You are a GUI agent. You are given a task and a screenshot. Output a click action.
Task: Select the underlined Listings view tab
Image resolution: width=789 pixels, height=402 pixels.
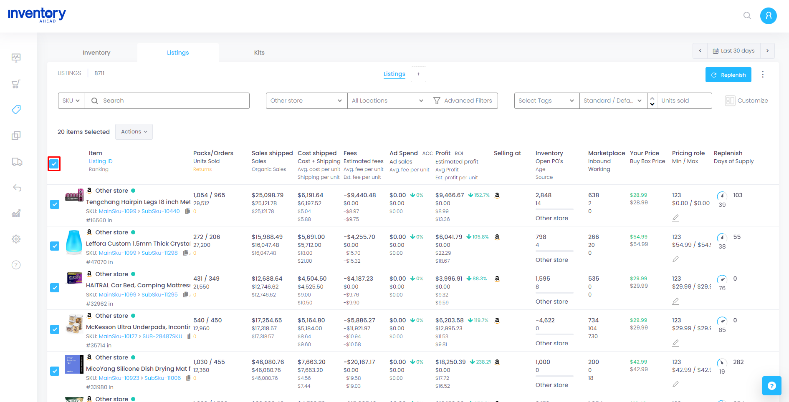point(394,74)
